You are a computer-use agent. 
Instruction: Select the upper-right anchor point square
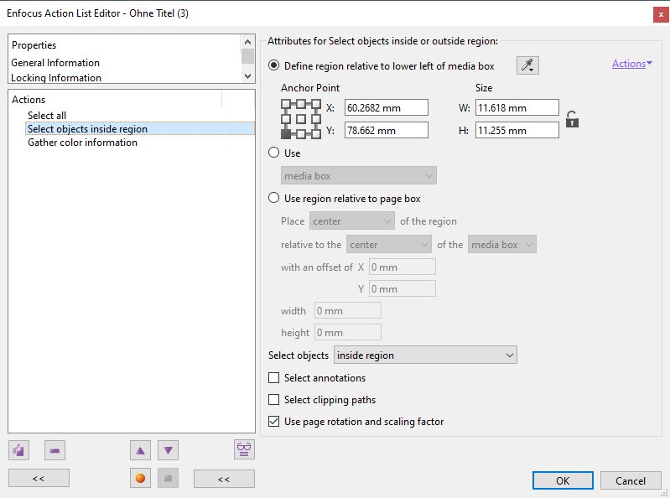[x=316, y=104]
